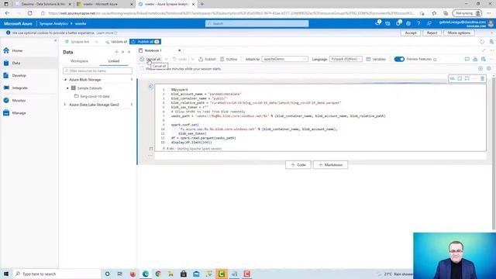The height and width of the screenshot is (279, 496).
Task: Open the Home hub in the sidebar
Action: pyautogui.click(x=13, y=50)
